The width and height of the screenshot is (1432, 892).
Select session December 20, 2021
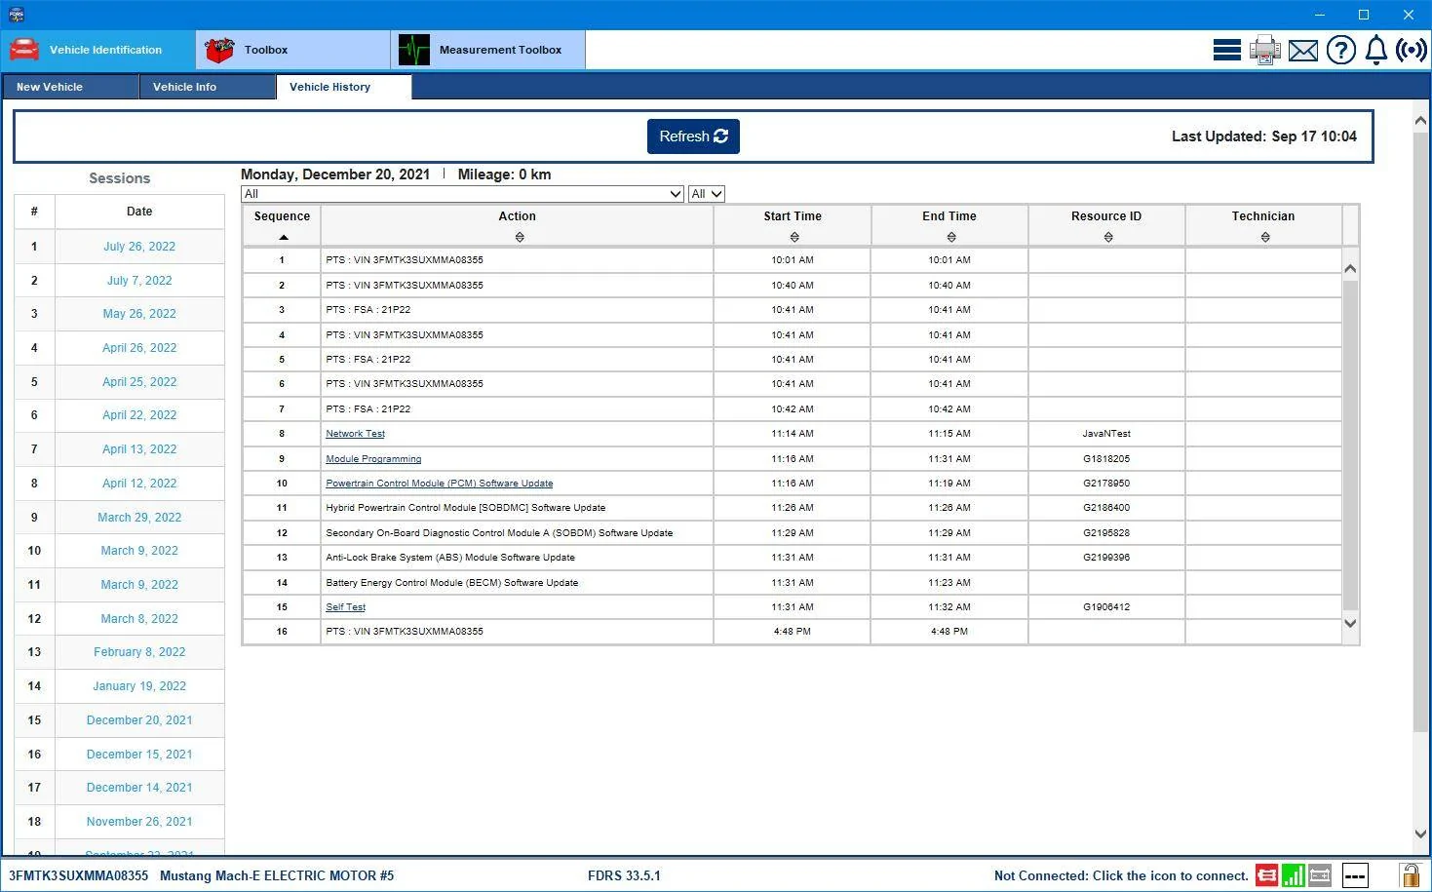click(x=139, y=720)
